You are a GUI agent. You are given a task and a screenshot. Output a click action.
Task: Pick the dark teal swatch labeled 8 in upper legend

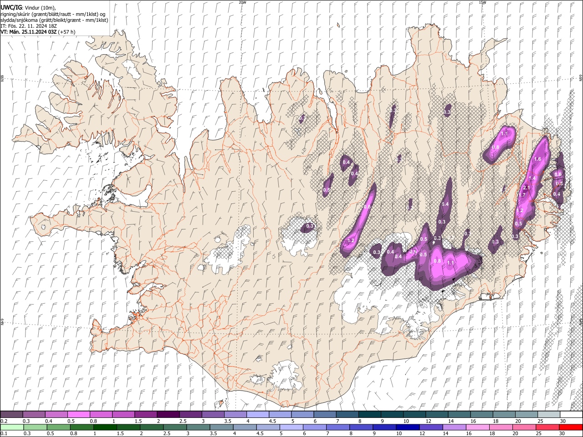tap(369, 415)
